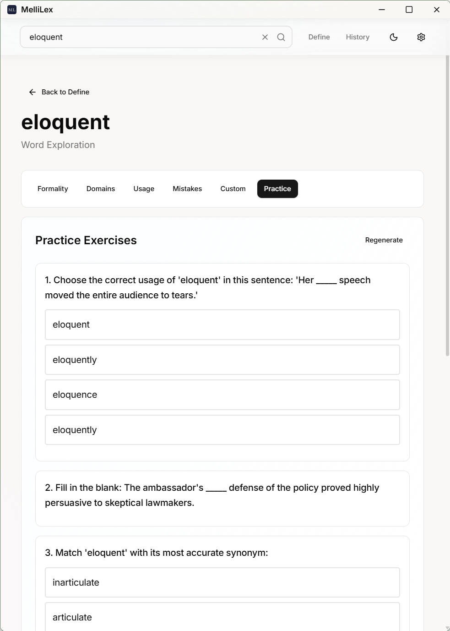The image size is (450, 631).
Task: Click the MelliLex app logo in the title bar
Action: [x=12, y=10]
